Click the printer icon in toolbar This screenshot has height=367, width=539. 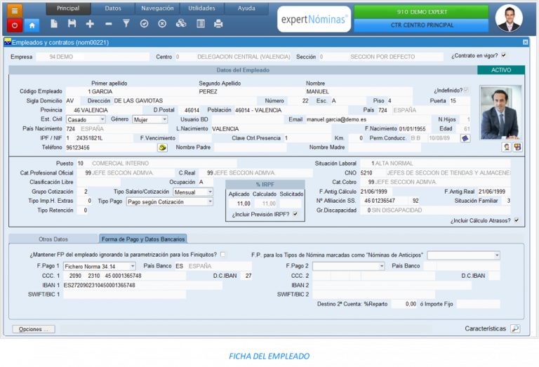tap(218, 24)
